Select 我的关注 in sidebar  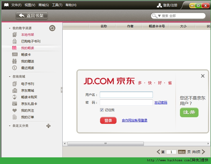(27, 111)
